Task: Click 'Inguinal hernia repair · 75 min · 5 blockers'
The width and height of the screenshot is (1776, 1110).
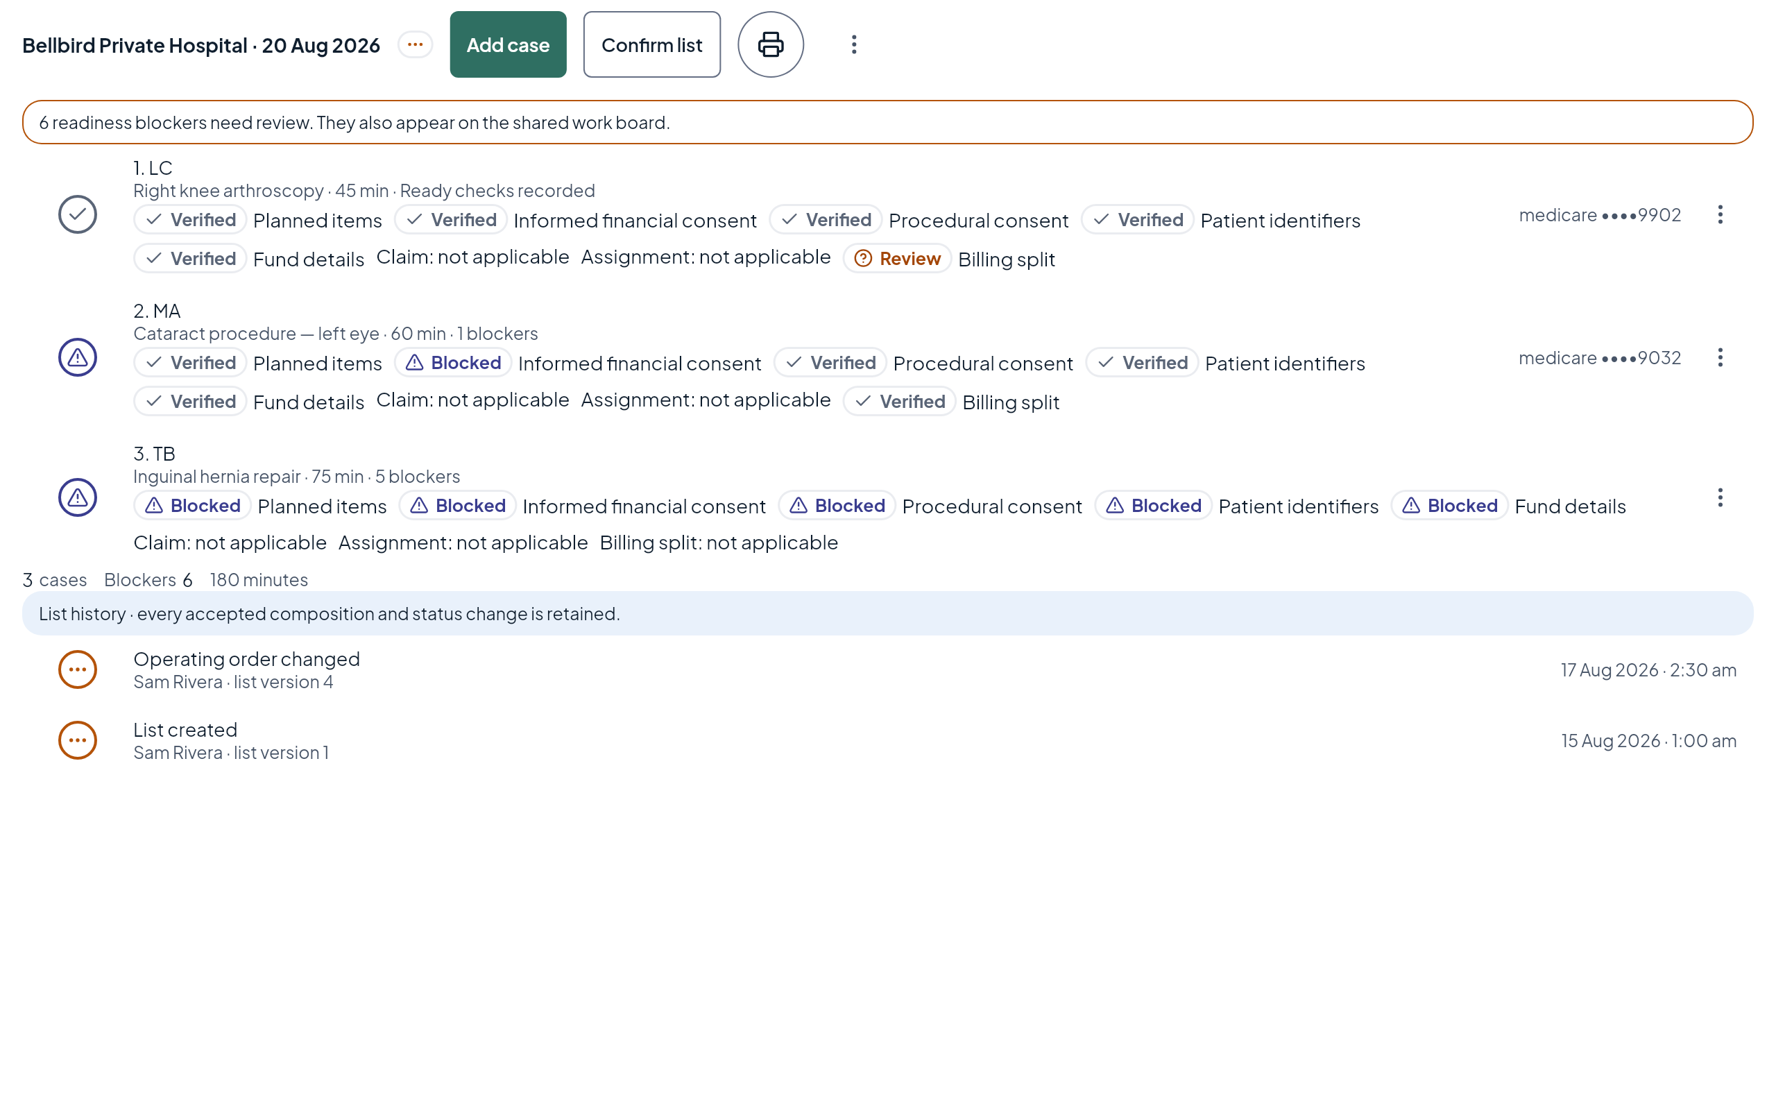Action: pos(296,477)
